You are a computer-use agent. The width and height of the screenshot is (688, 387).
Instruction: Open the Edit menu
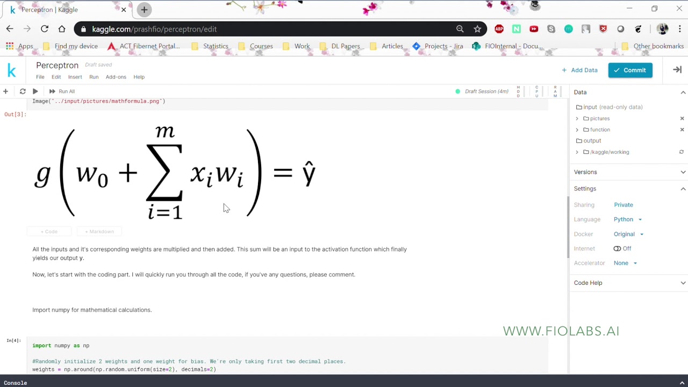56,77
